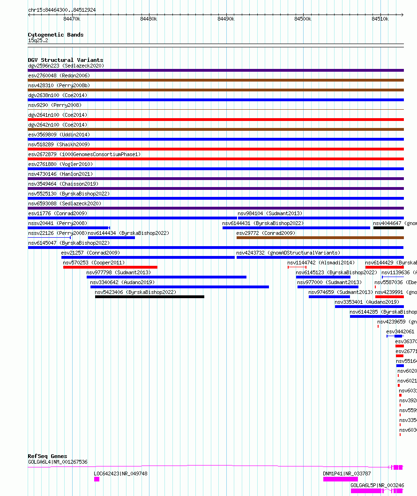Click the esv11776 (Conrad2009) label
The width and height of the screenshot is (417, 496).
pos(58,213)
